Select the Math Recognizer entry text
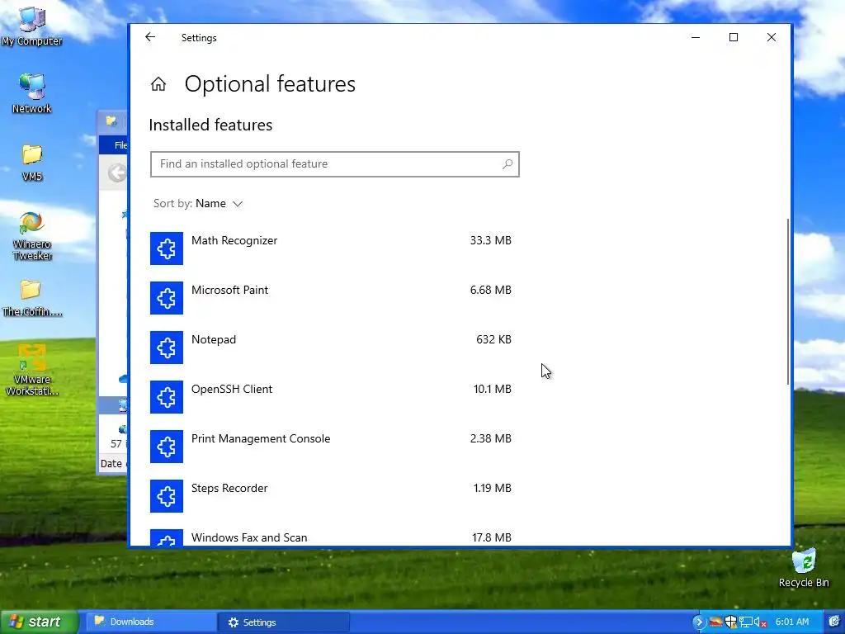Viewport: 845px width, 634px height. (x=234, y=240)
